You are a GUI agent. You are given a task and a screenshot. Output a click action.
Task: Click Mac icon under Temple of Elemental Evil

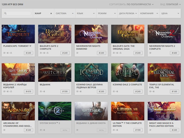(x=154, y=91)
